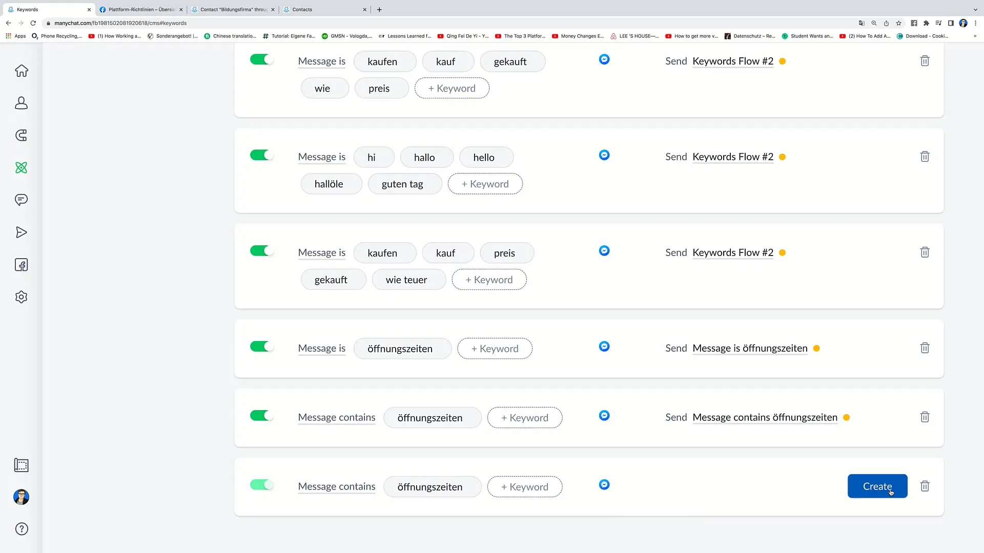Delete the rule with keyword 'wie'
The height and width of the screenshot is (553, 984).
(925, 61)
